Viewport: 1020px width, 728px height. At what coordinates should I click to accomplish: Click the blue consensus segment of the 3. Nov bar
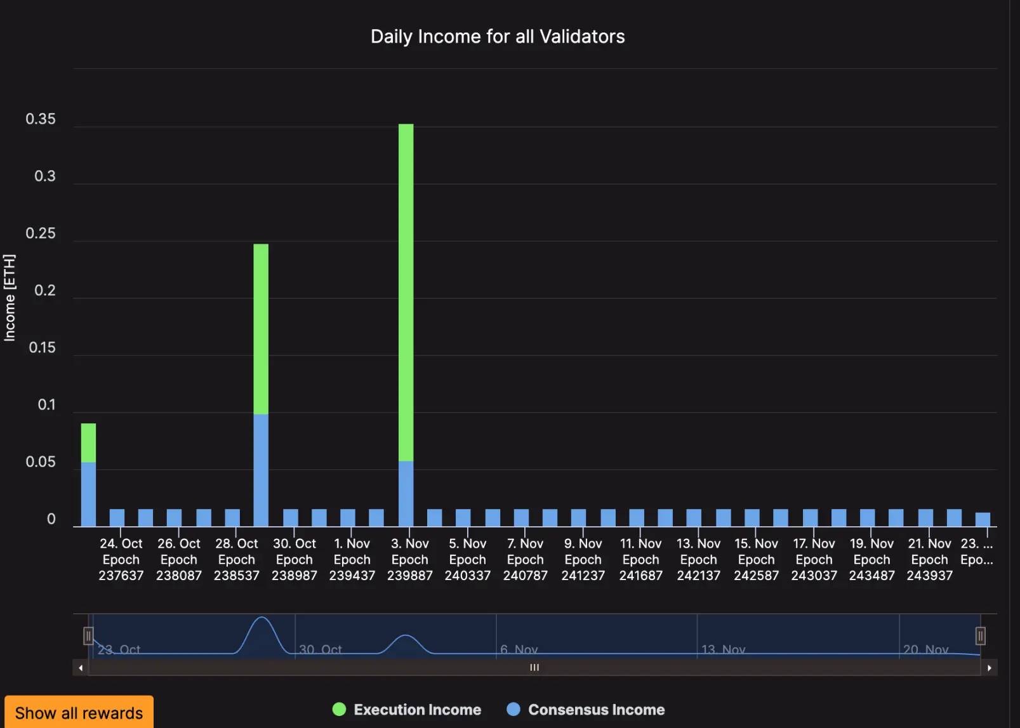406,493
